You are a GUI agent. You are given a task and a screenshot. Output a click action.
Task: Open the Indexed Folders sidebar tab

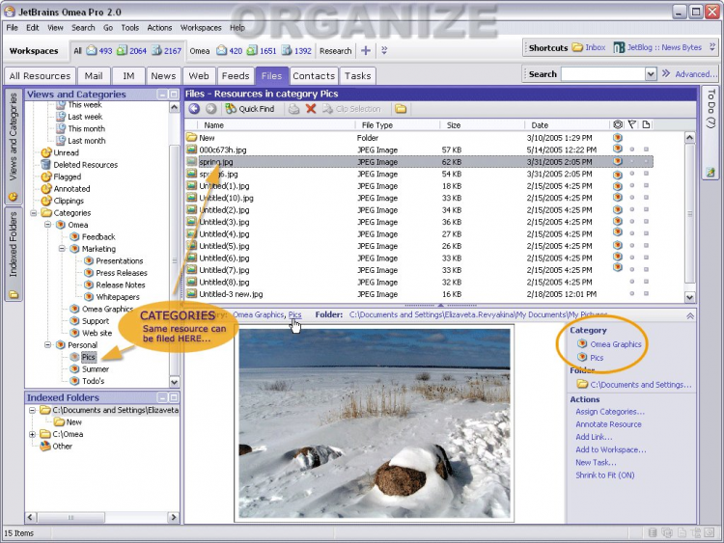(14, 255)
